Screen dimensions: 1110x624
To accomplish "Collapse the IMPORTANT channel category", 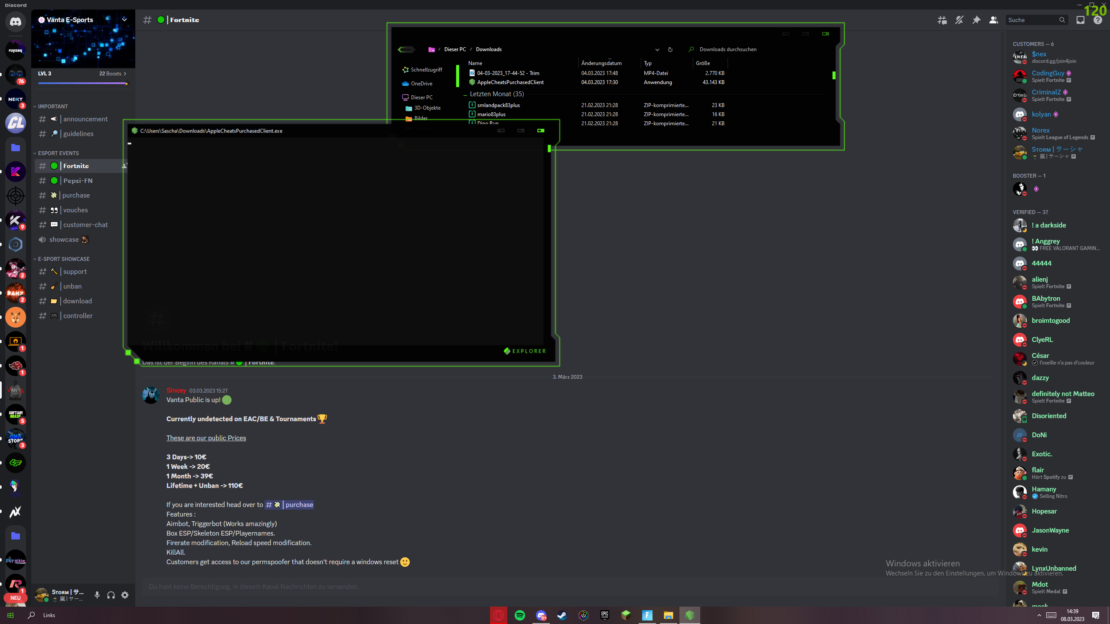I will point(52,106).
